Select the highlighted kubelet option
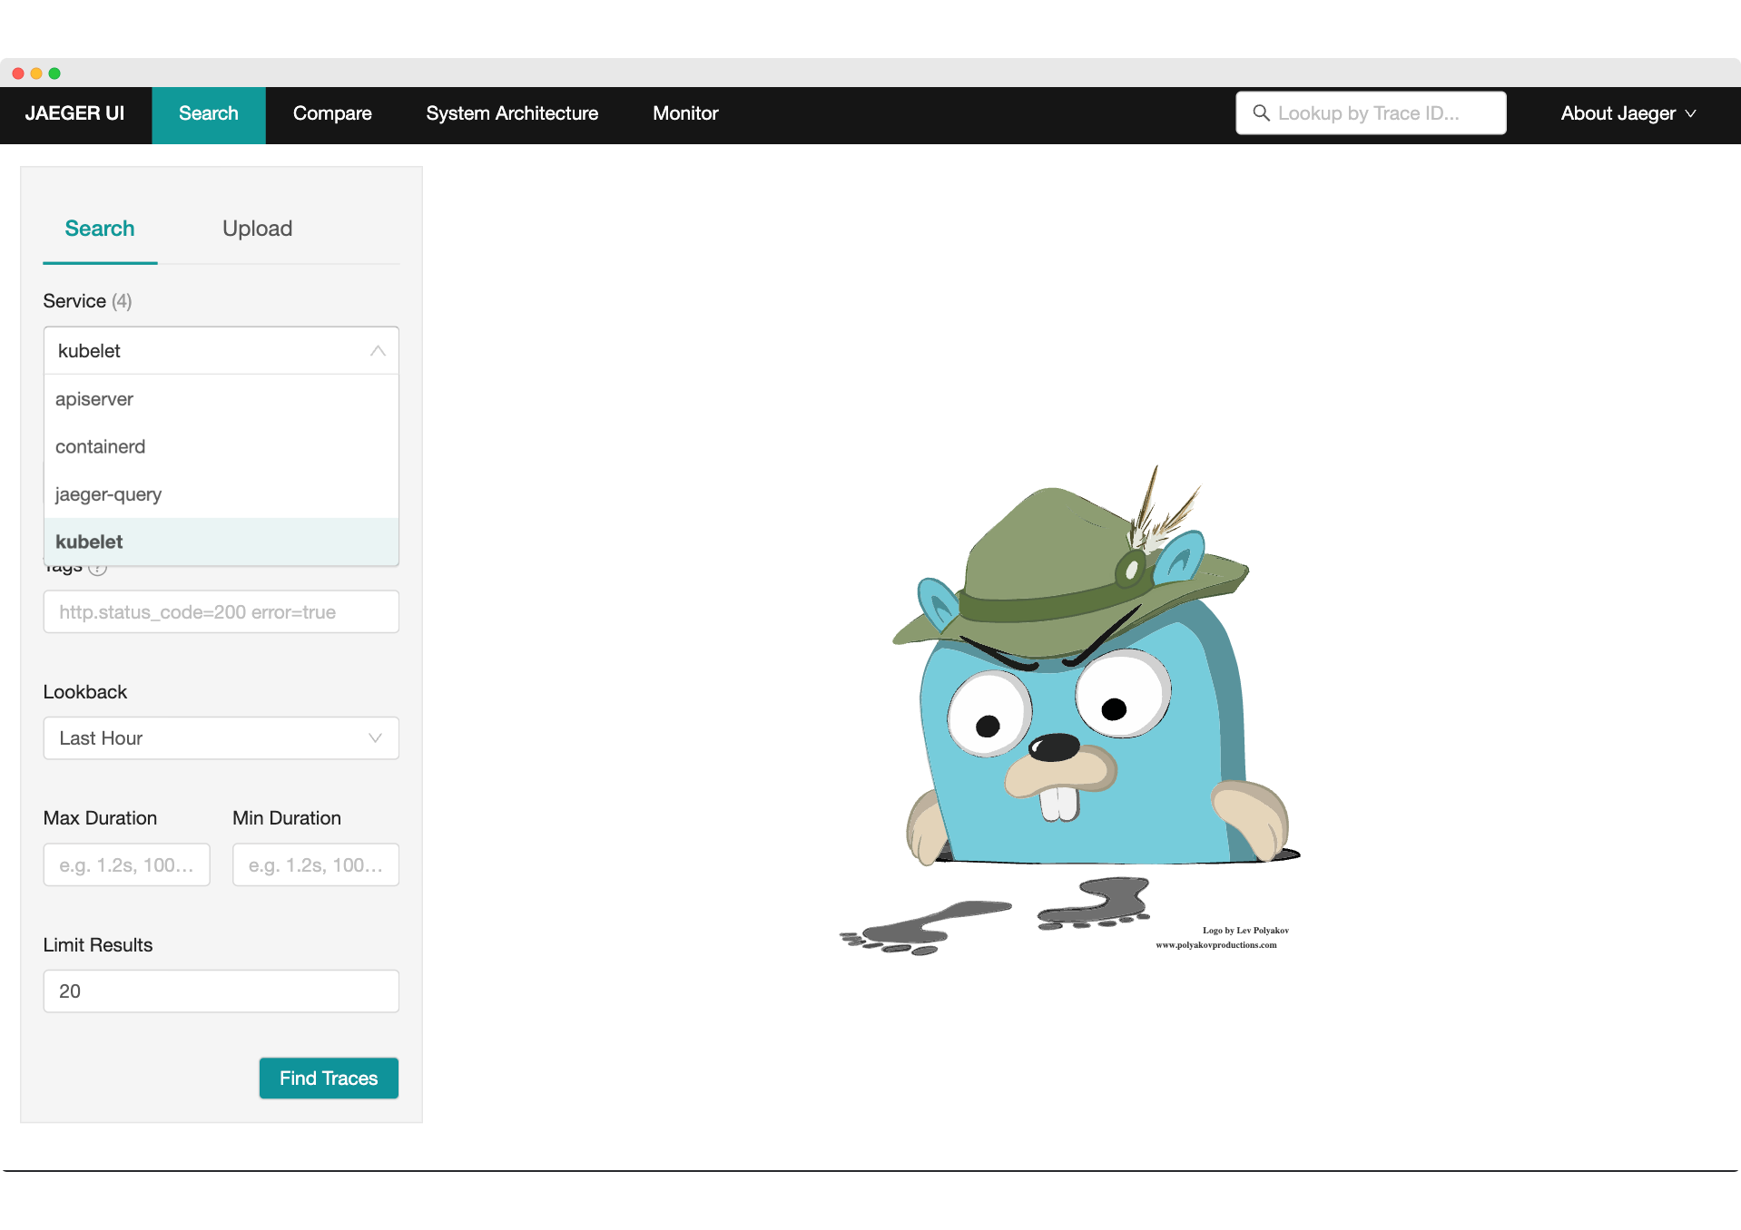Viewport: 1741px width, 1230px height. [x=89, y=542]
